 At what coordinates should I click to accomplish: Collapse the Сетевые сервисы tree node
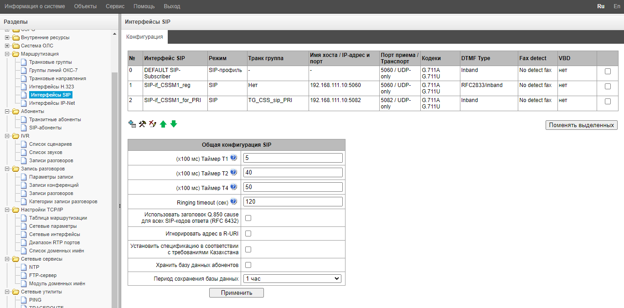7,259
